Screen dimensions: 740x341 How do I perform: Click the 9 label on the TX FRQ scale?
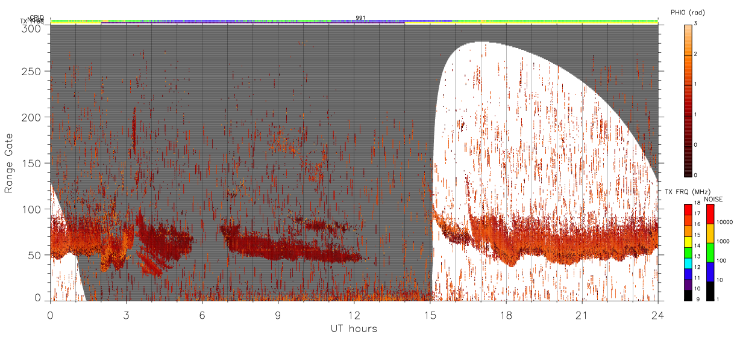[697, 299]
